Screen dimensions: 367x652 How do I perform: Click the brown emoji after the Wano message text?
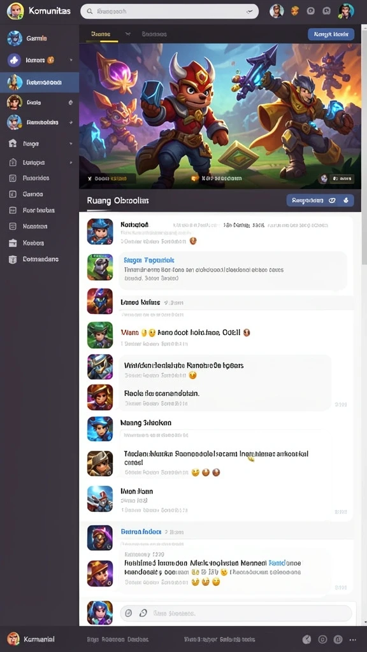click(247, 332)
